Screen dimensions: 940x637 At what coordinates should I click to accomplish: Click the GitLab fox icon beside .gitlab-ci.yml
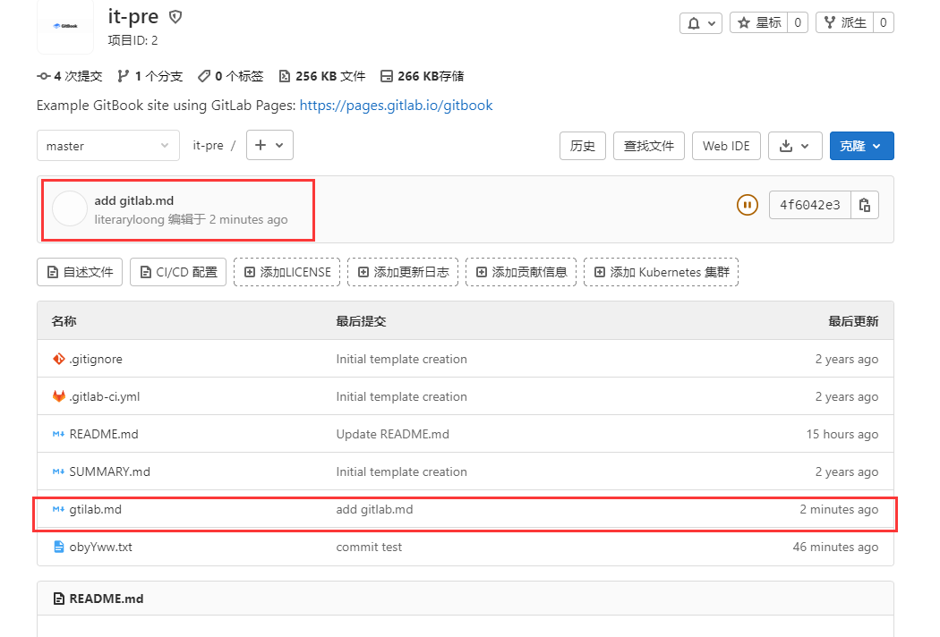click(59, 396)
